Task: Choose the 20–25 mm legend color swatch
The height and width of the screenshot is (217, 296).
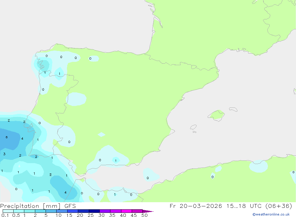Action: pyautogui.click(x=83, y=211)
